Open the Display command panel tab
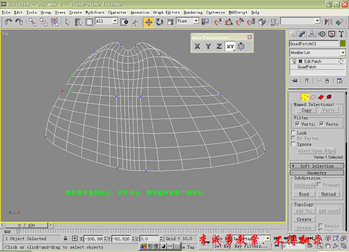 coord(332,34)
